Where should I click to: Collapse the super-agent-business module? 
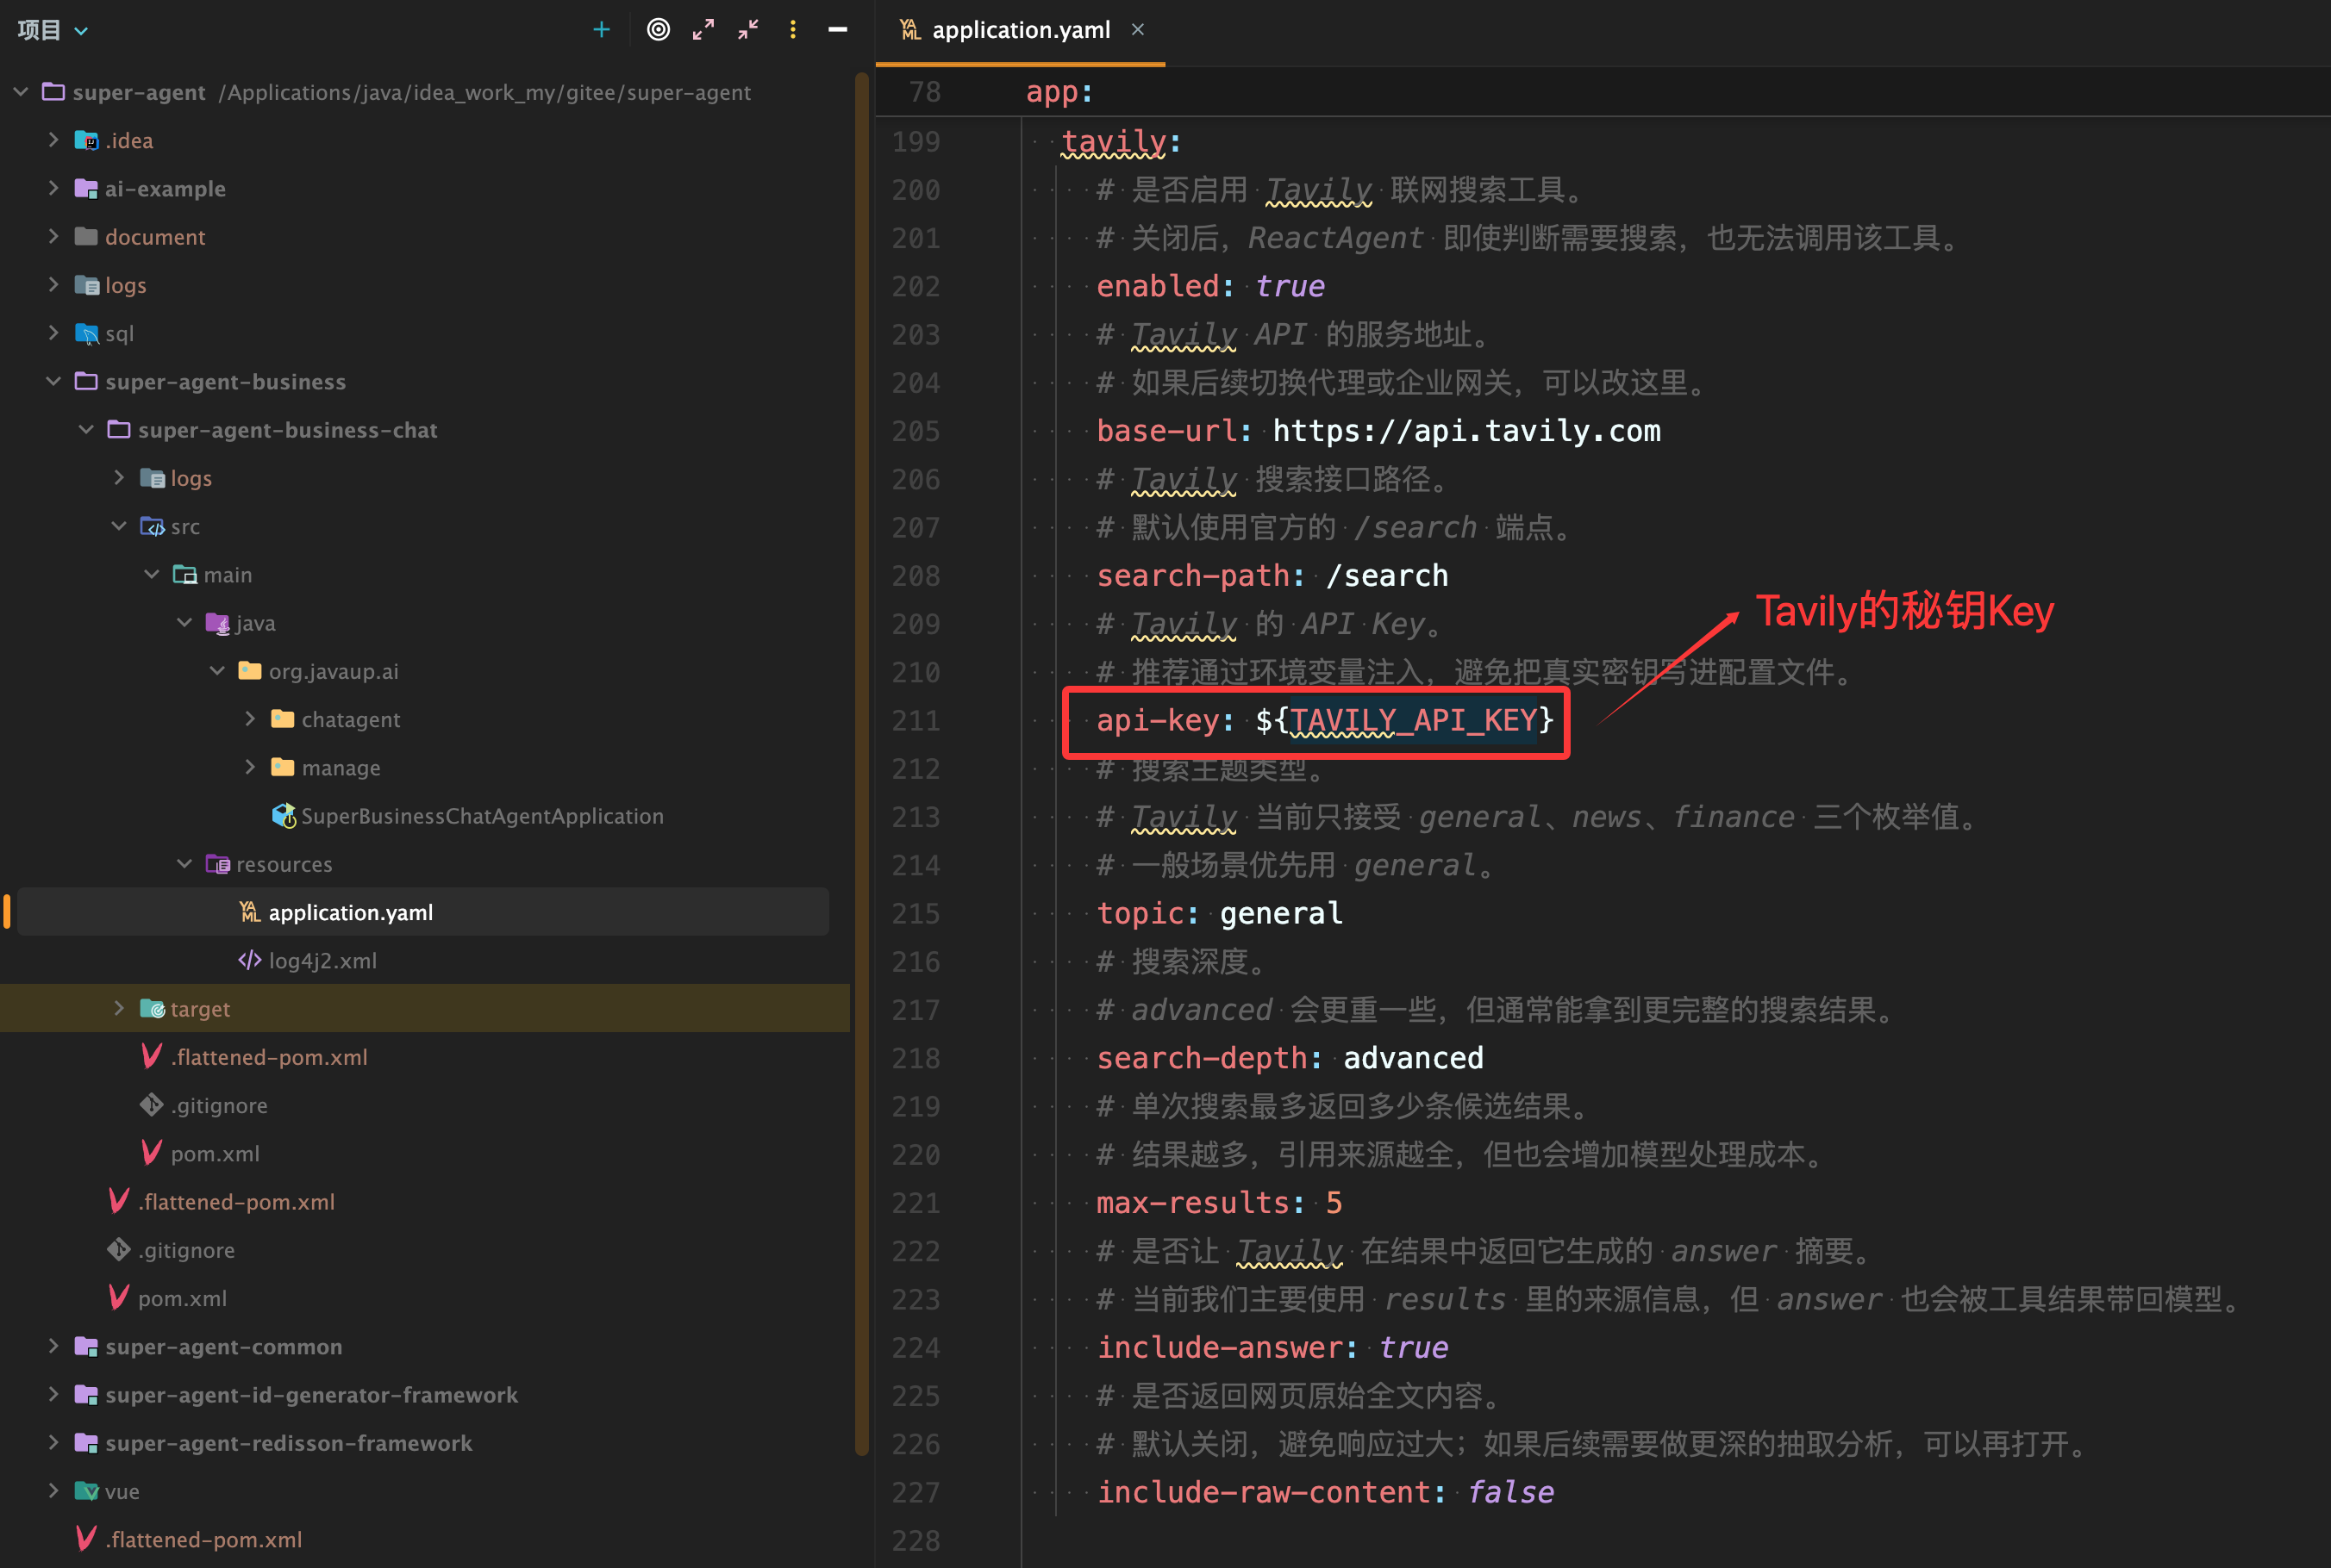pos(54,381)
